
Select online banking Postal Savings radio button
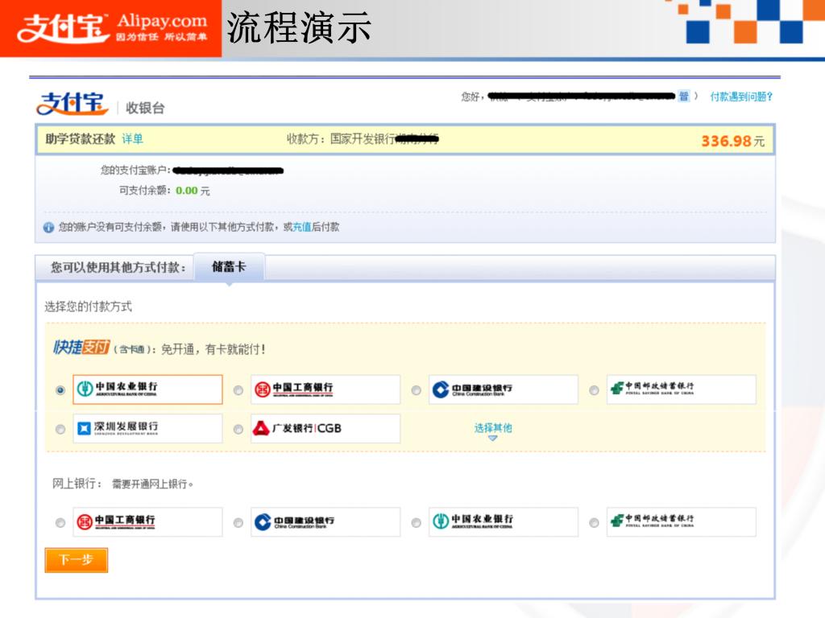coord(594,523)
